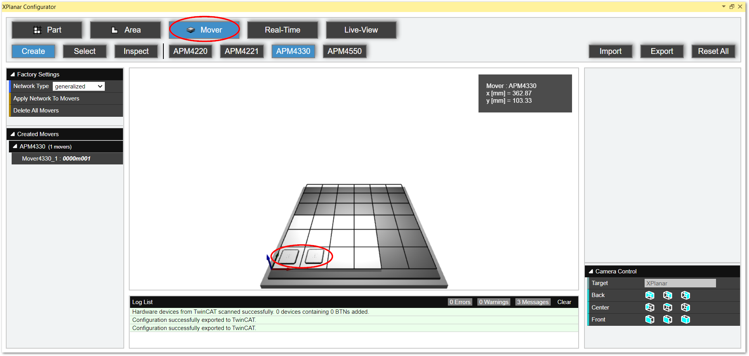
Task: Activate Select mode
Action: [x=85, y=51]
